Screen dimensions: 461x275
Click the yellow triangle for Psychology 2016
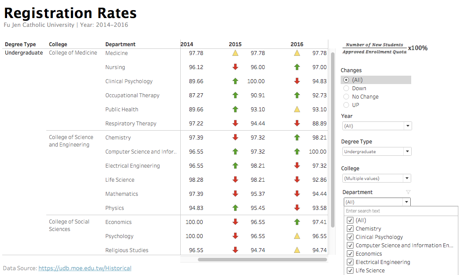pos(297,236)
